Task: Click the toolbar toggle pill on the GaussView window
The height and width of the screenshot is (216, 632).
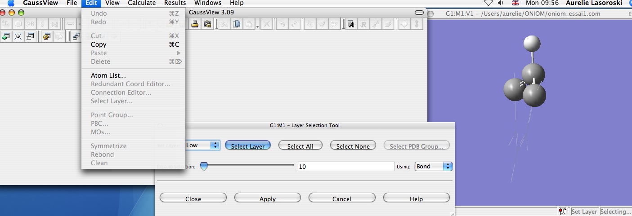Action: tap(419, 13)
